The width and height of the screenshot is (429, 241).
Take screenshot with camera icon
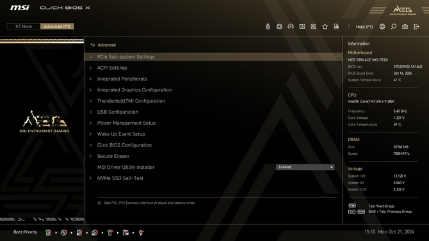point(405,26)
